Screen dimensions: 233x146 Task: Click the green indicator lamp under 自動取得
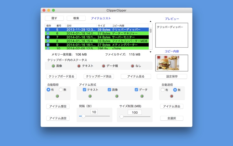[57, 96]
